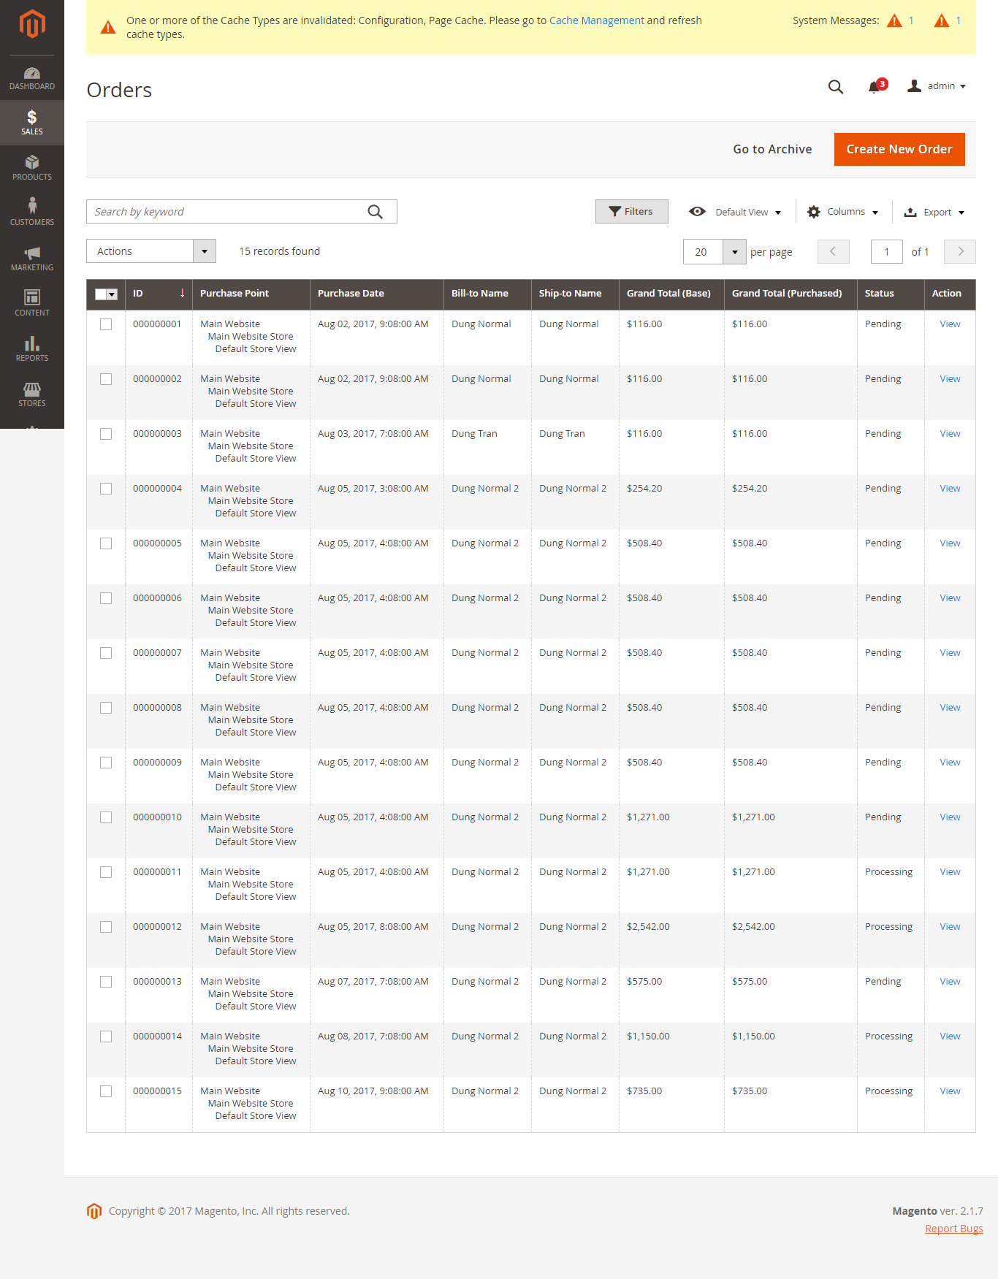Check the box for order 000000015
This screenshot has height=1279, width=998.
(x=106, y=1091)
